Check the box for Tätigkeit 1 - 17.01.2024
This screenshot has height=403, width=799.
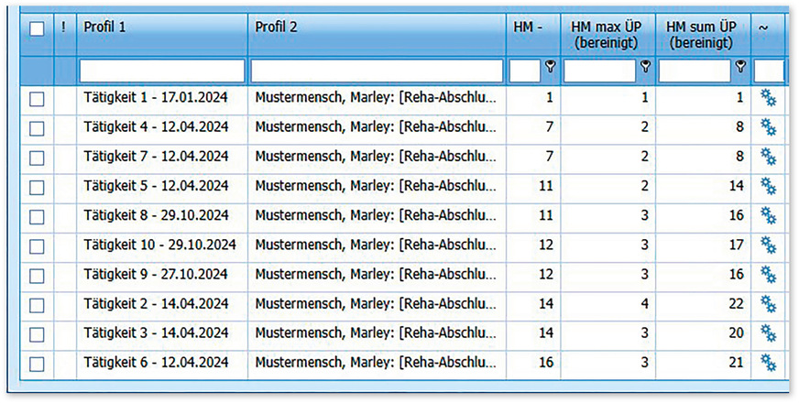pos(37,99)
